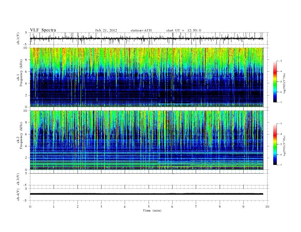Viewport: 301px width, 232px height.
Task: Click the ch.1 color bar 'log(PSD)(V²/Hz)' label
Action: (x=284, y=83)
